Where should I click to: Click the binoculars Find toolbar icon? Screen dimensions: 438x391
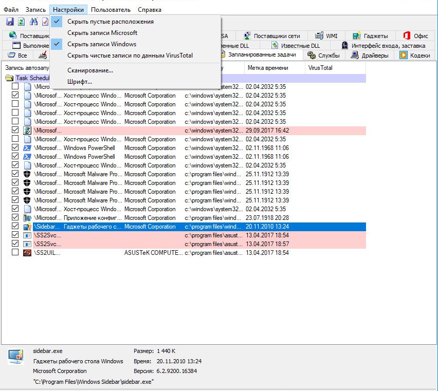click(34, 22)
